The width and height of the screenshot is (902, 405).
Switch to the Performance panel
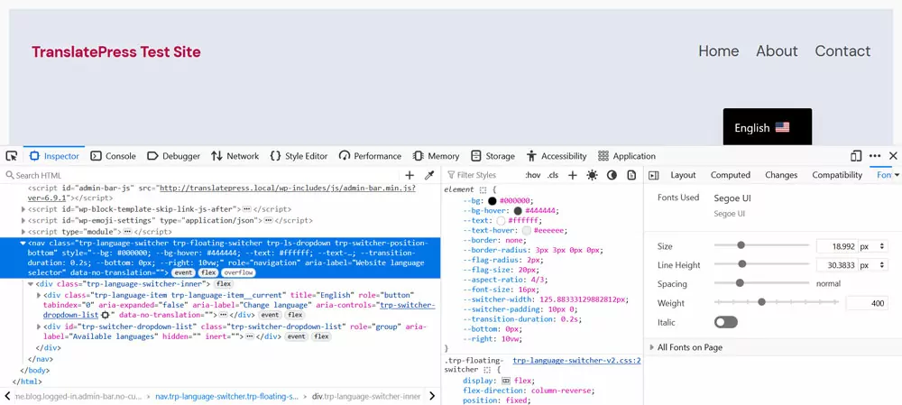370,156
